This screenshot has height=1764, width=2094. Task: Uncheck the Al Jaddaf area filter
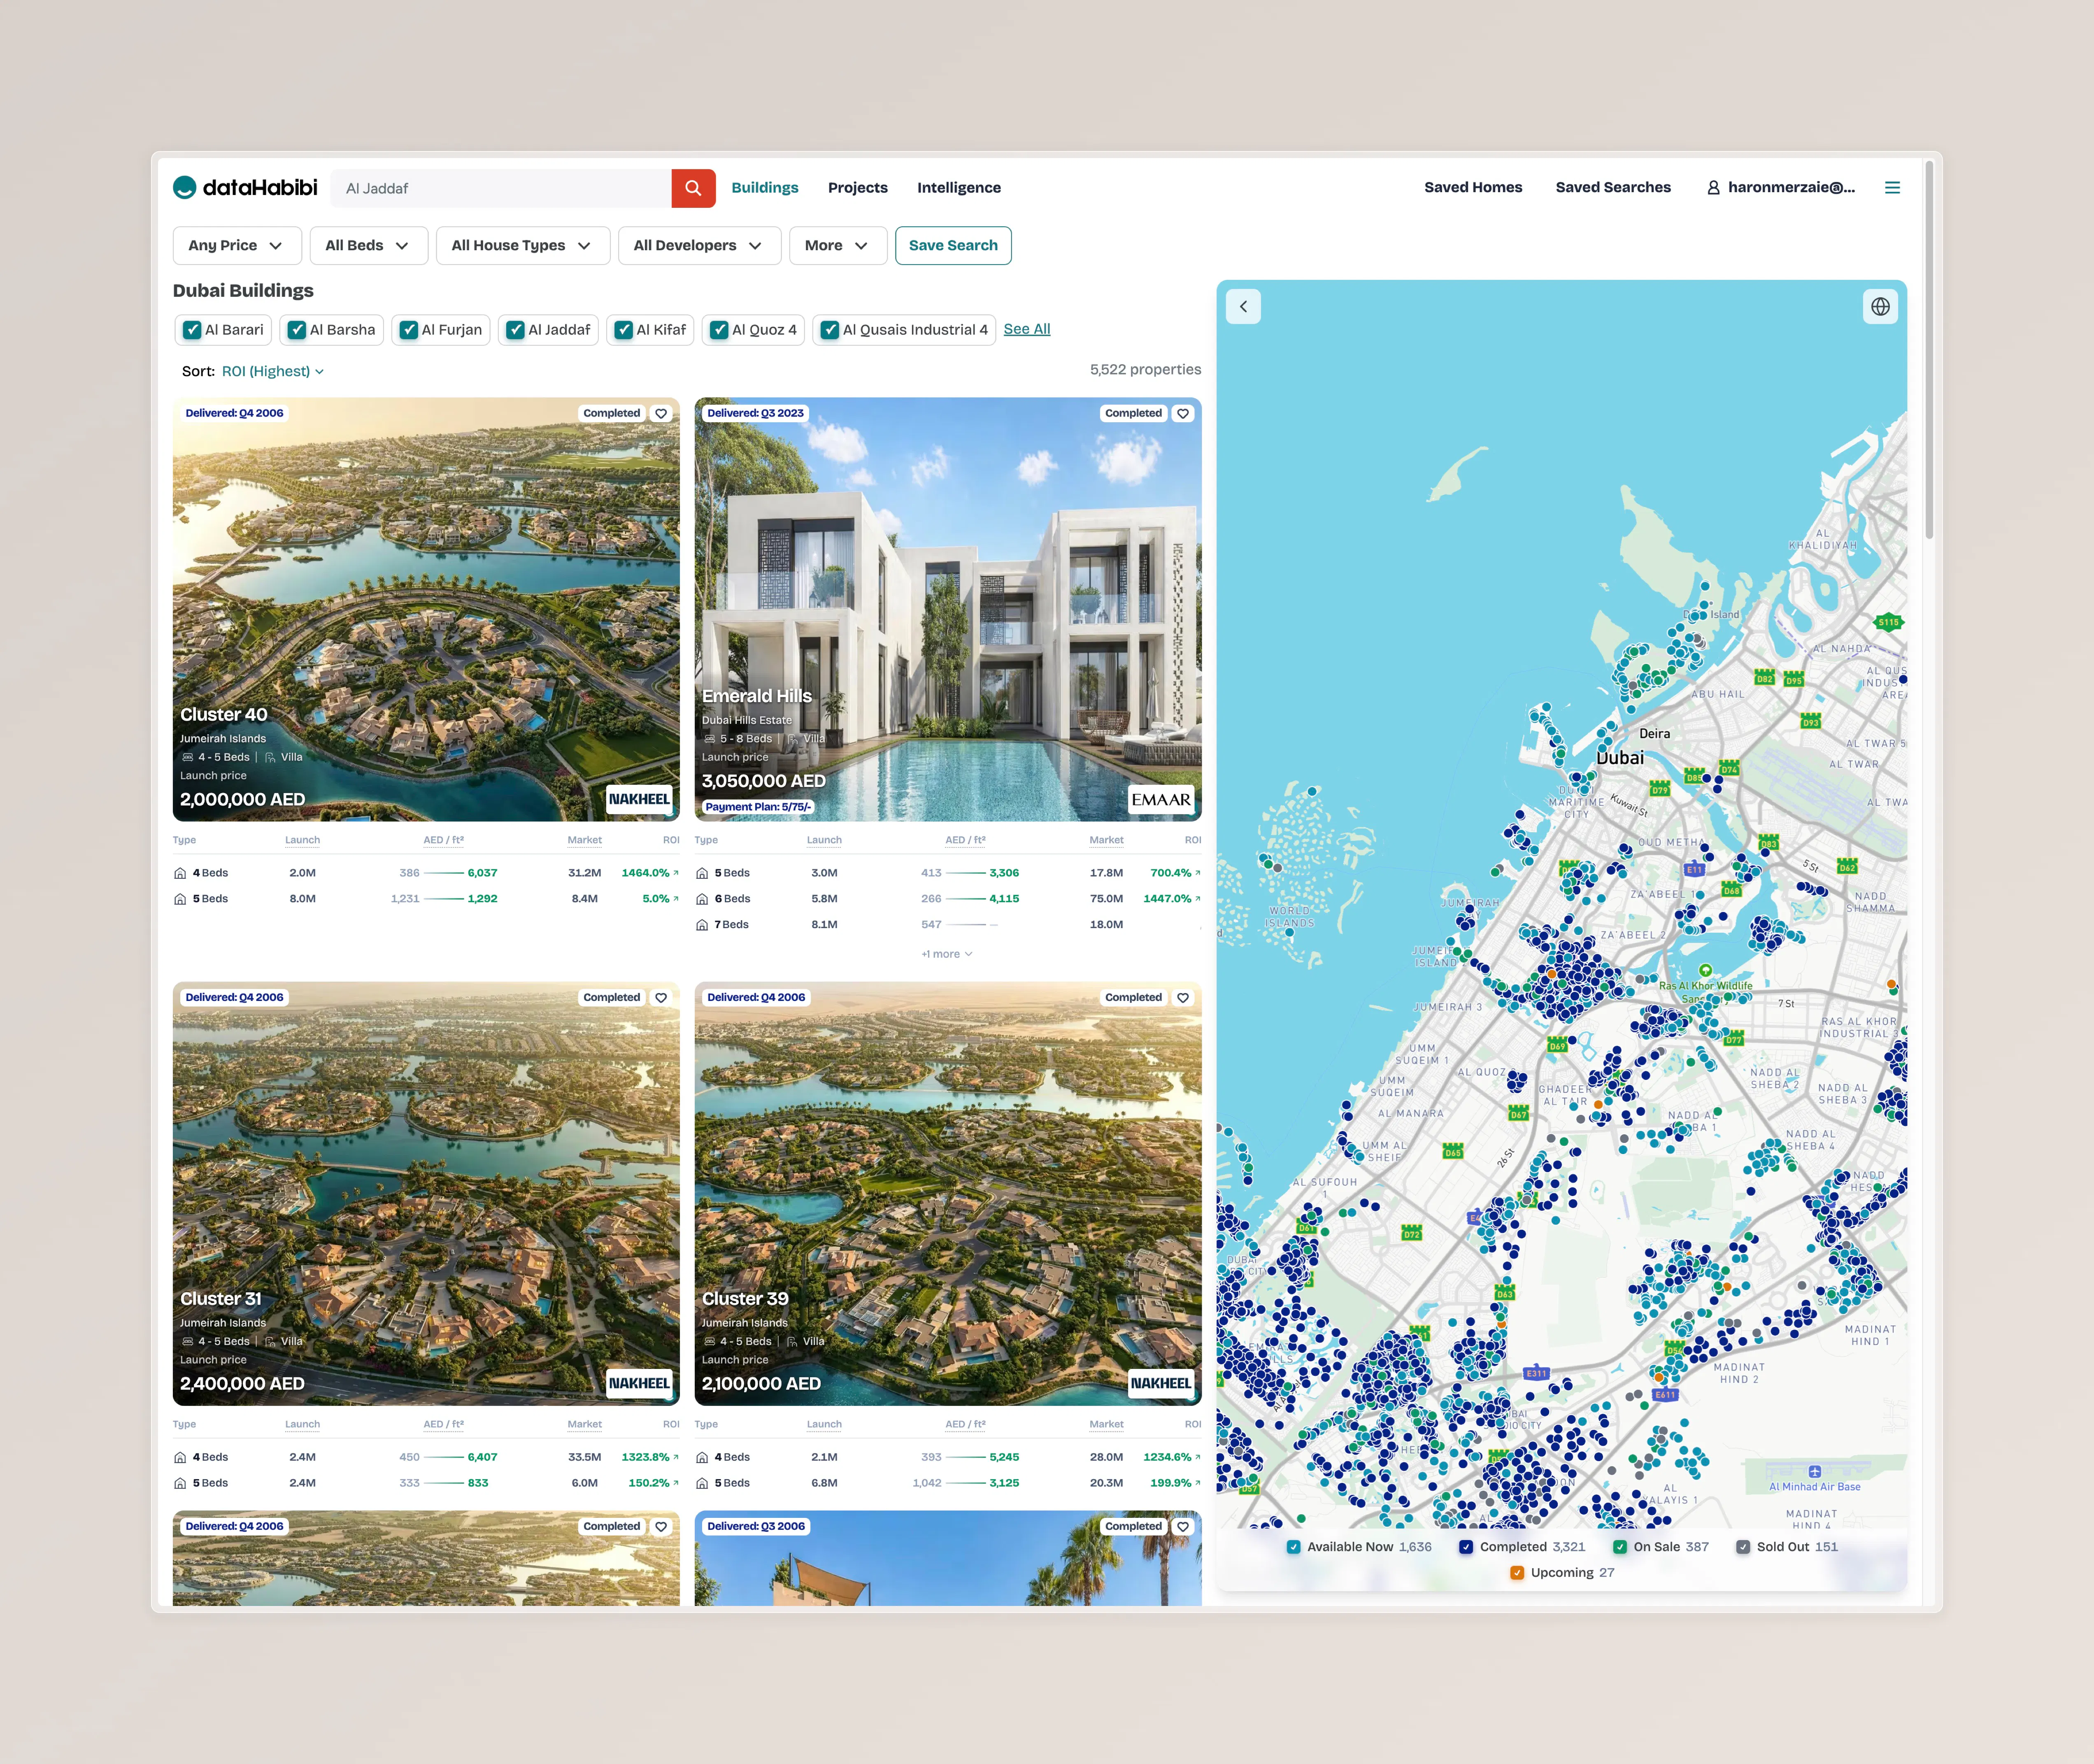[x=515, y=330]
